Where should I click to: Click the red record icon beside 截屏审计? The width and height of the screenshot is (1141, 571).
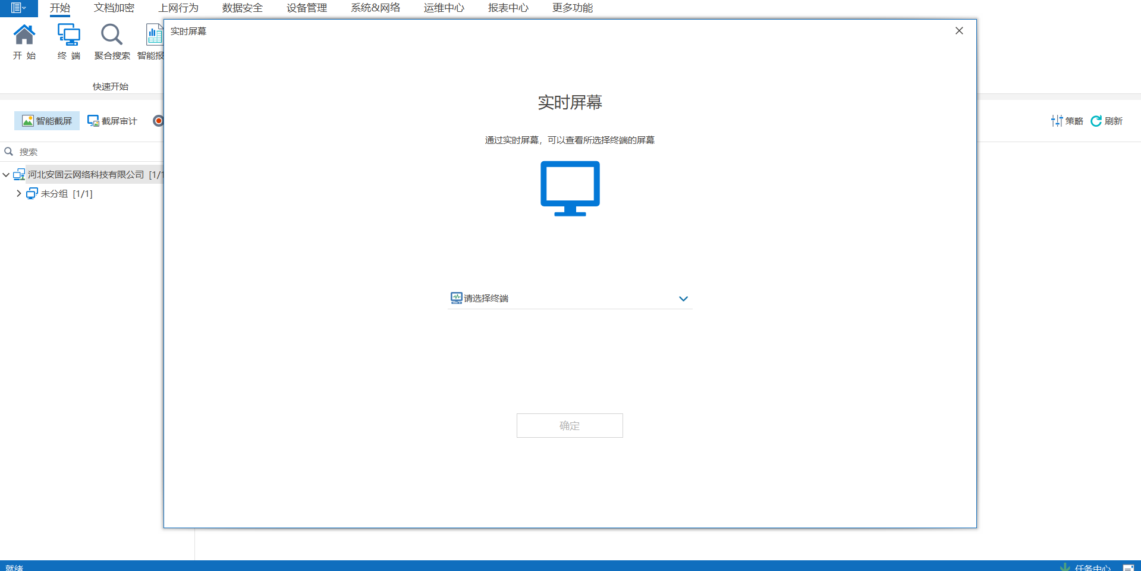[x=158, y=121]
